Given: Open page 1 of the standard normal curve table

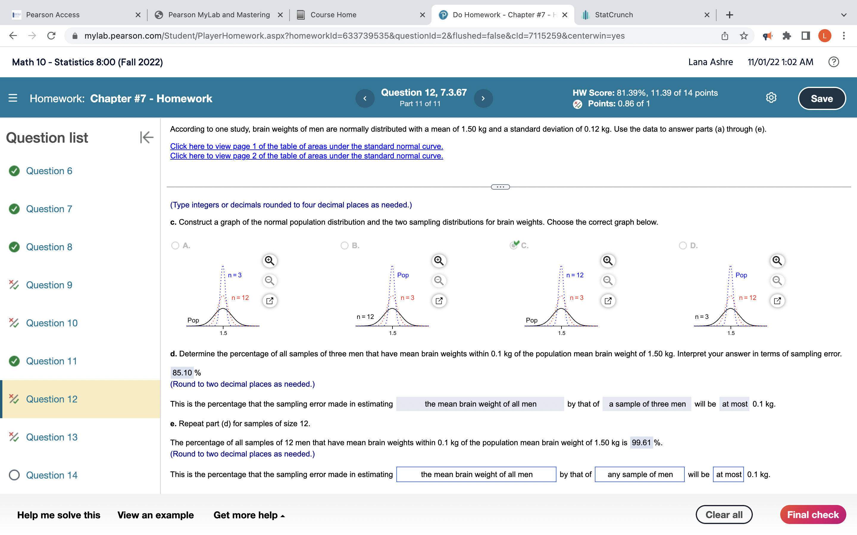Looking at the screenshot, I should click(x=306, y=146).
